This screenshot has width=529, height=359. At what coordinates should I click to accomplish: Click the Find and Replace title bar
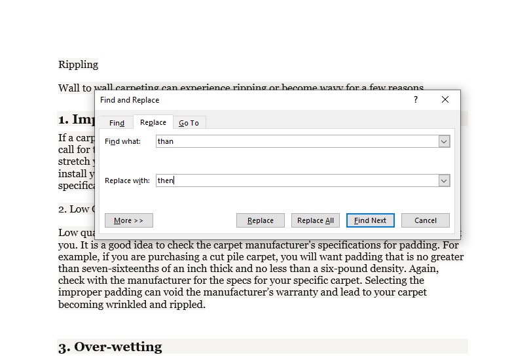click(249, 100)
